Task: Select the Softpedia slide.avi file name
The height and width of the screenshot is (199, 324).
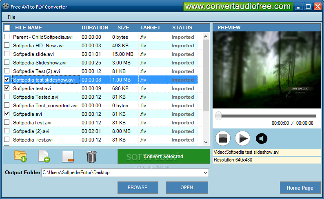Action: coord(33,54)
